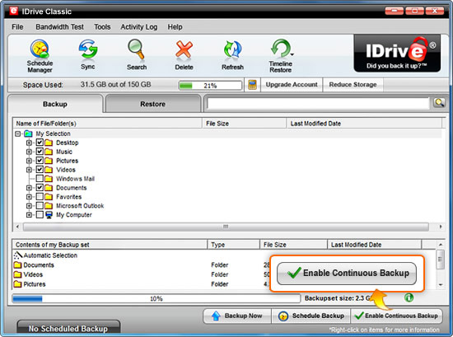Image resolution: width=453 pixels, height=337 pixels.
Task: Click the IDrive app icon in the title bar
Action: click(13, 11)
